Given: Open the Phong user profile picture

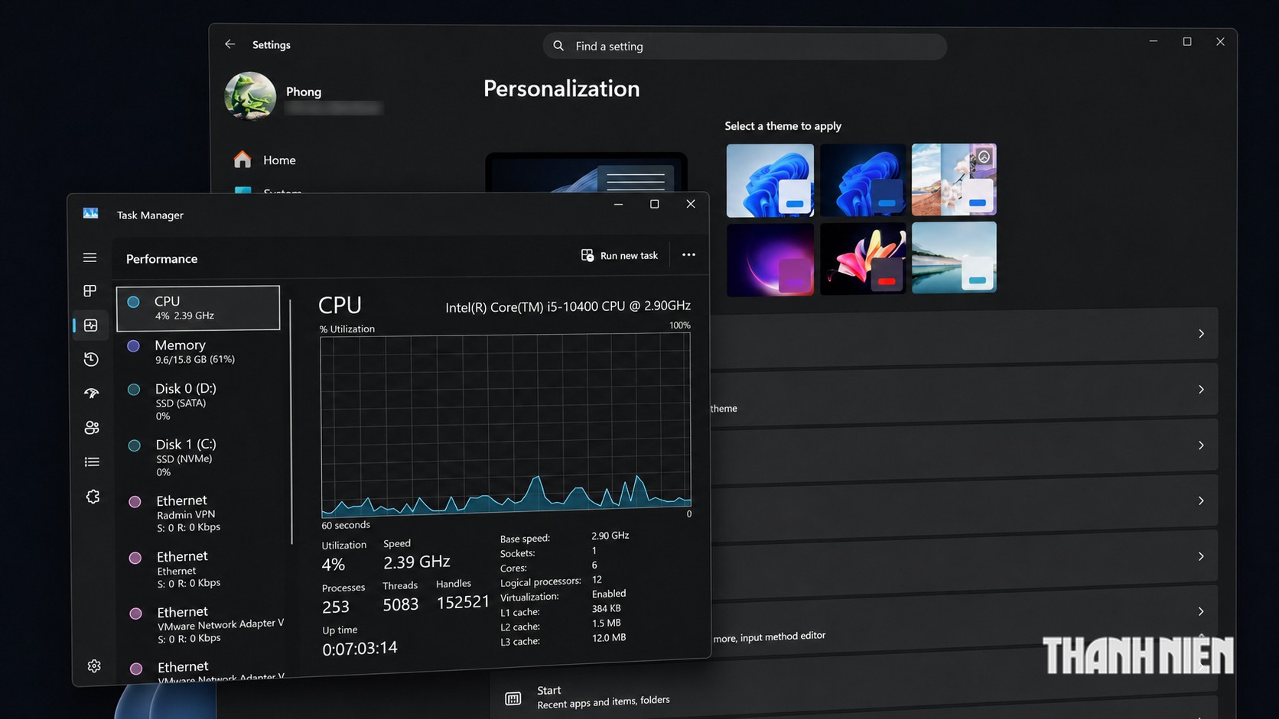Looking at the screenshot, I should (250, 96).
